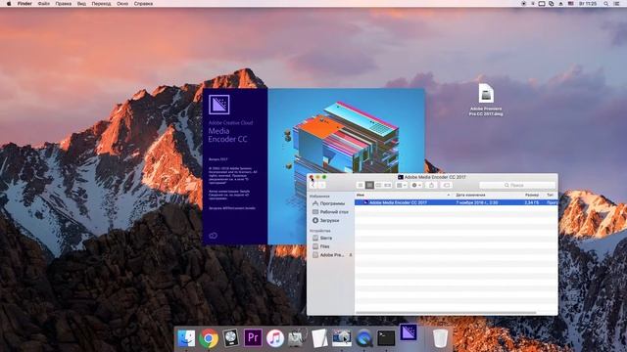Click the clock in the menu bar

(x=588, y=4)
